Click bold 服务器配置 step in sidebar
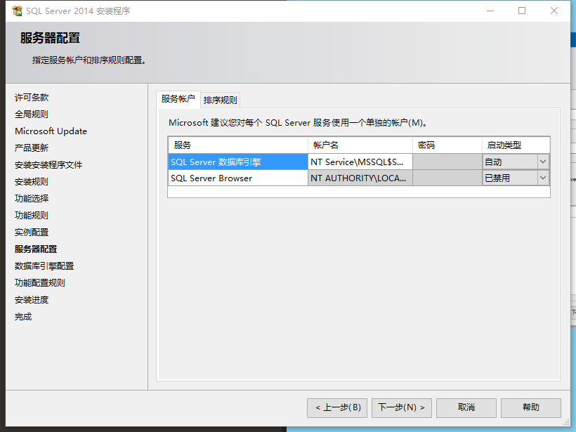This screenshot has height=432, width=576. click(x=36, y=249)
